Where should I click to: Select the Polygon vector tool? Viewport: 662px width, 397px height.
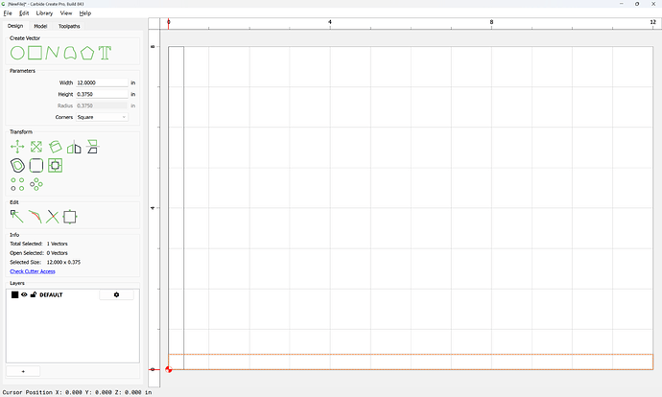[x=87, y=53]
